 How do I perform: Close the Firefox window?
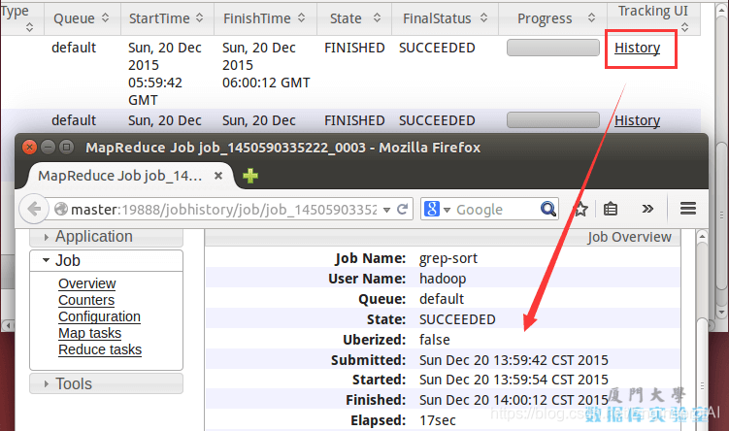(29, 148)
